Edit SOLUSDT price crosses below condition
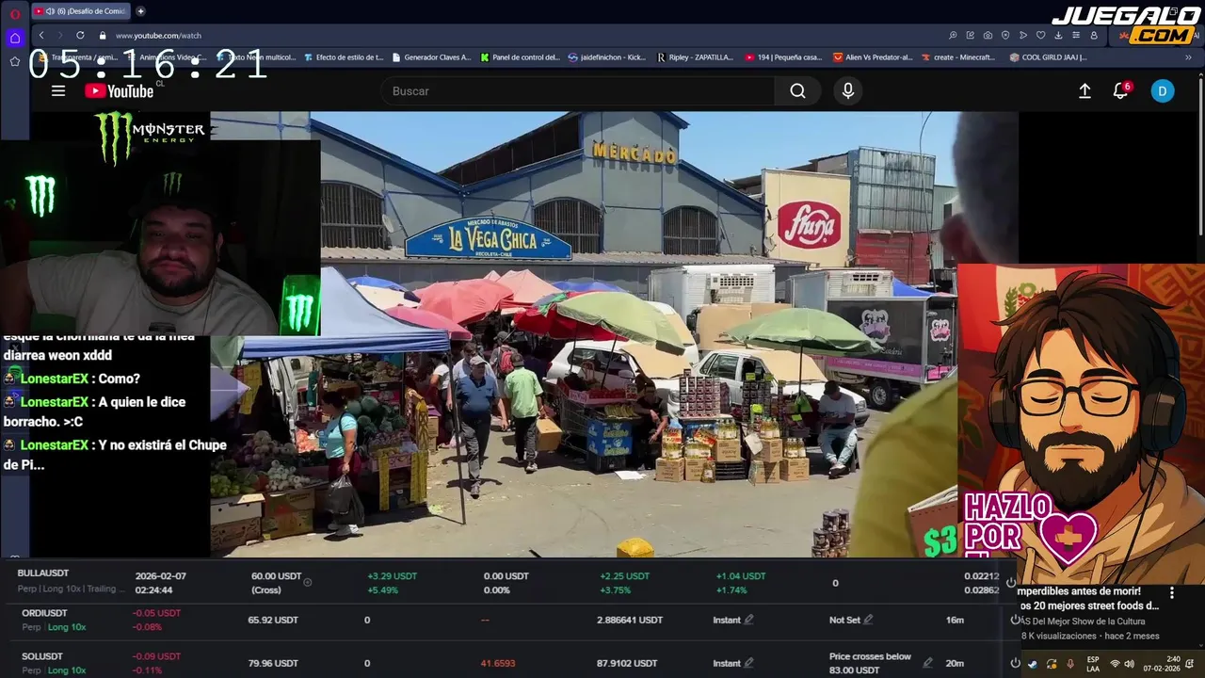Image resolution: width=1205 pixels, height=678 pixels. (x=927, y=663)
